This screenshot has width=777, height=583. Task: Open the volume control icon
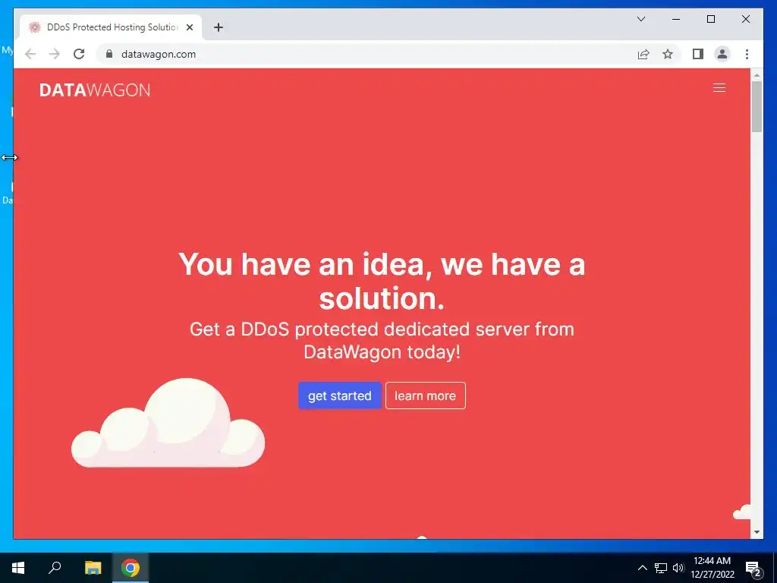pyautogui.click(x=678, y=568)
